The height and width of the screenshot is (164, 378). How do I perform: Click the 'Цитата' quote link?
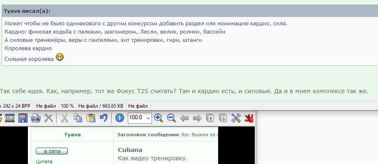tap(44, 162)
